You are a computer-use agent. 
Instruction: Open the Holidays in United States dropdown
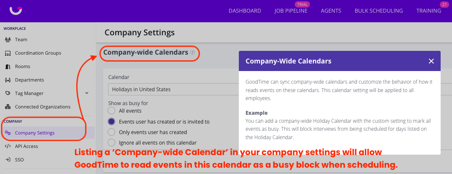coord(172,89)
